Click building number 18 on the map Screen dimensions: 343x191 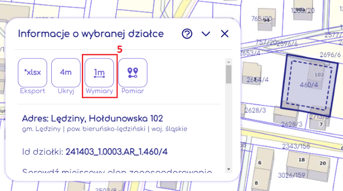tap(302, 160)
